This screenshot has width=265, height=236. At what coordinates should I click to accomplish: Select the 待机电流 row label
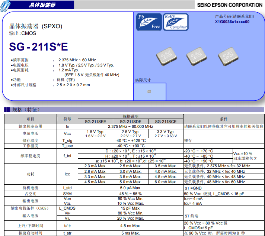point(31,188)
